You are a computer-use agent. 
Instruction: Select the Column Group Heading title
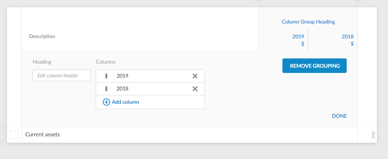tap(308, 22)
